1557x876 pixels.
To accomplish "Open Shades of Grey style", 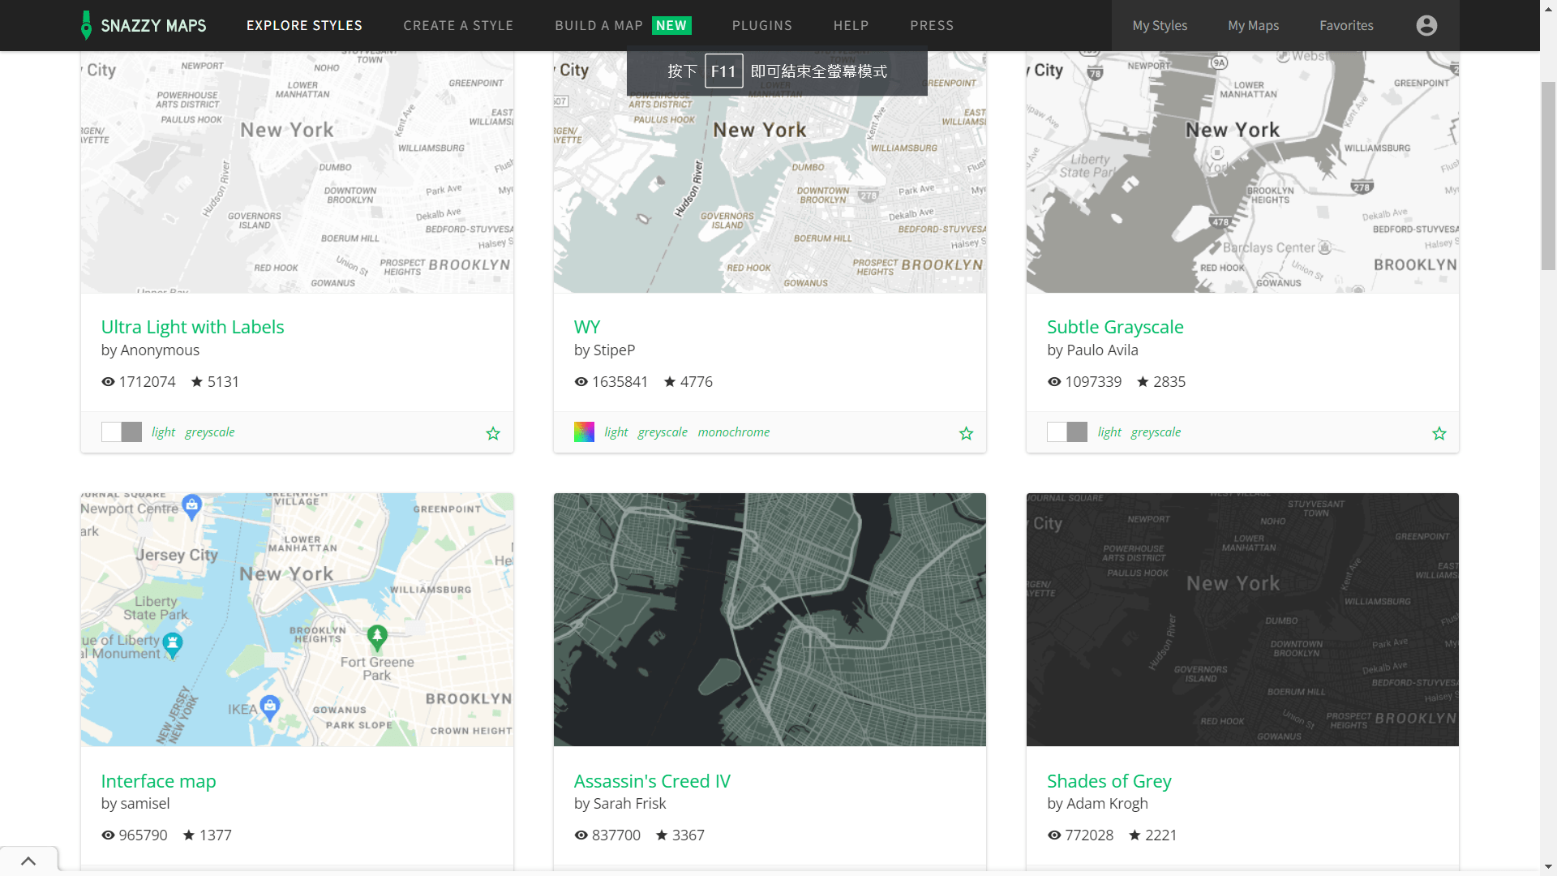I will 1109,781.
